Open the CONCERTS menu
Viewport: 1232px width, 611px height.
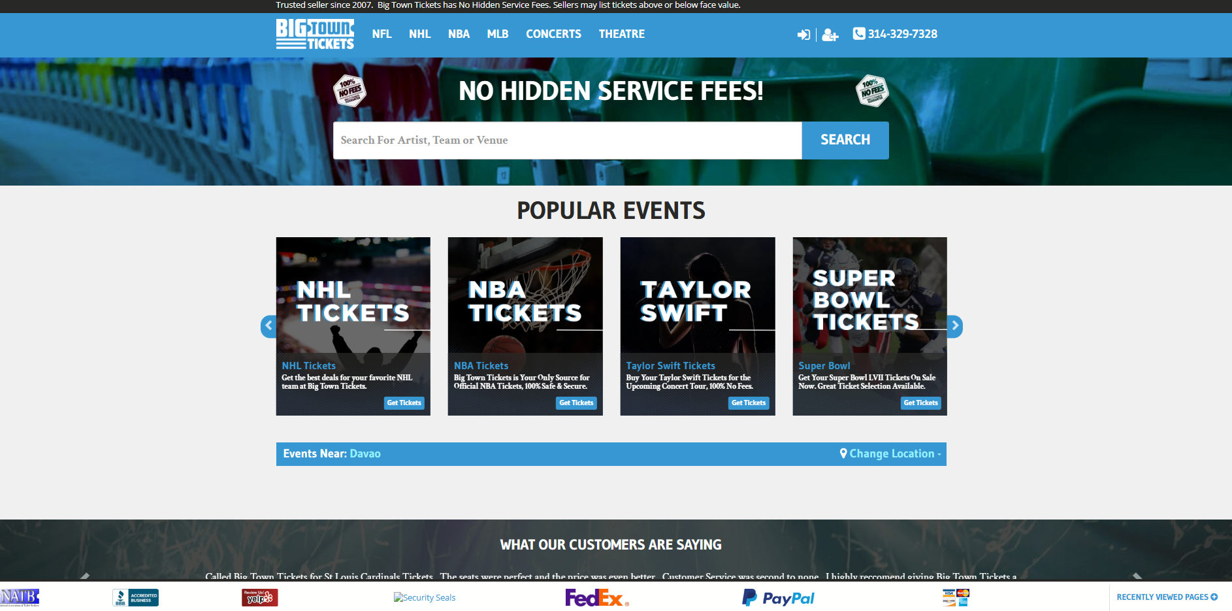pos(554,34)
